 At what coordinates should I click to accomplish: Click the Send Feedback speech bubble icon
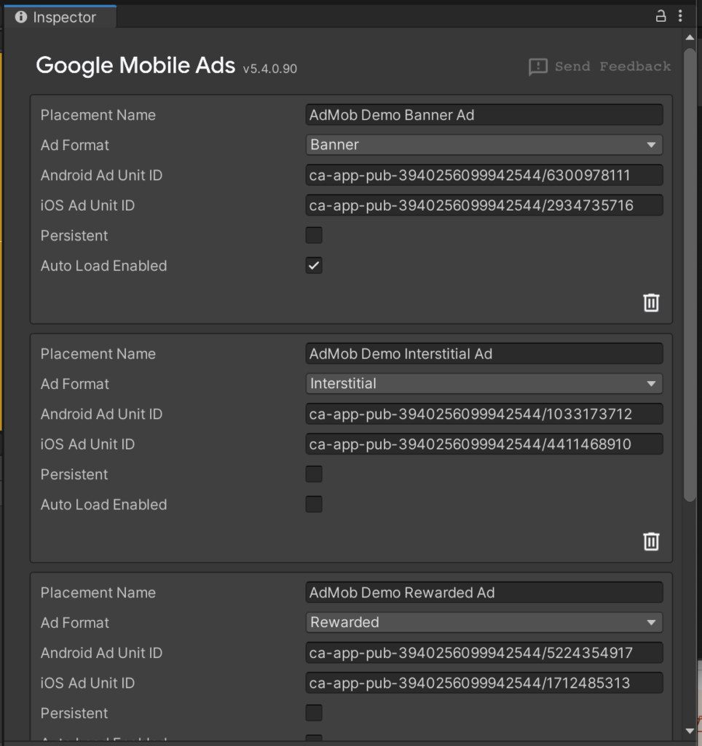pos(537,67)
